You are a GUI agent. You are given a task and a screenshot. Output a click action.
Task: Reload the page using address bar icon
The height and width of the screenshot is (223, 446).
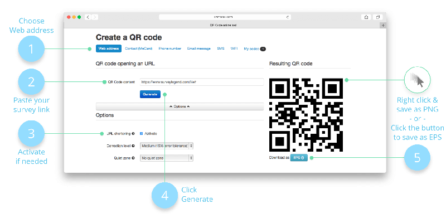(x=287, y=17)
